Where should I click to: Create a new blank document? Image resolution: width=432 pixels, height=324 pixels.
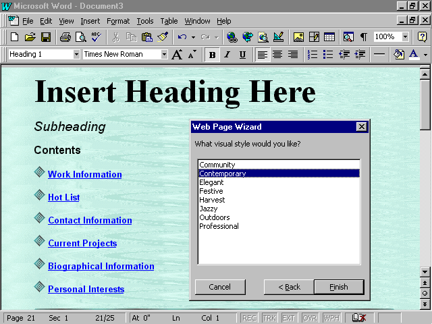(14, 36)
